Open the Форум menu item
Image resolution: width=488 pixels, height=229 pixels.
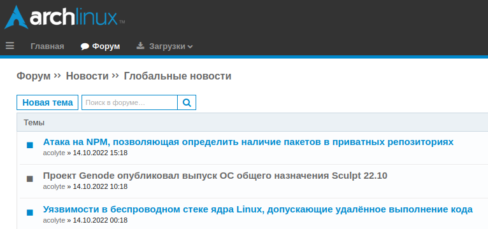106,46
